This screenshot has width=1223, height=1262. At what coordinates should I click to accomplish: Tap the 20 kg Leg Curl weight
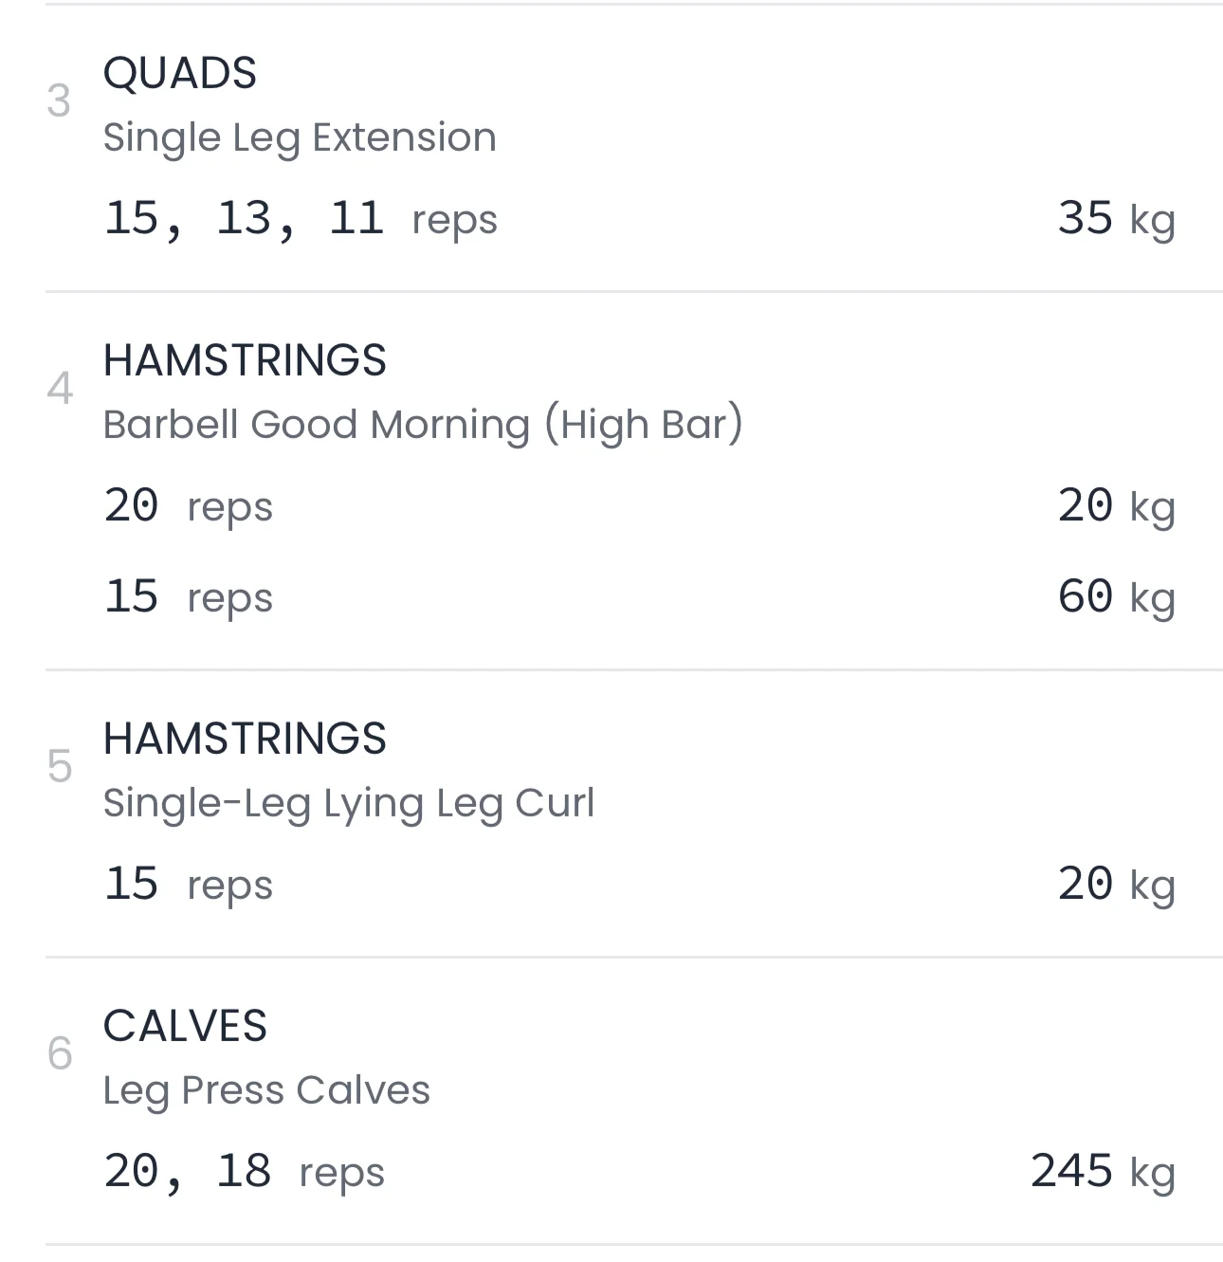(1116, 885)
